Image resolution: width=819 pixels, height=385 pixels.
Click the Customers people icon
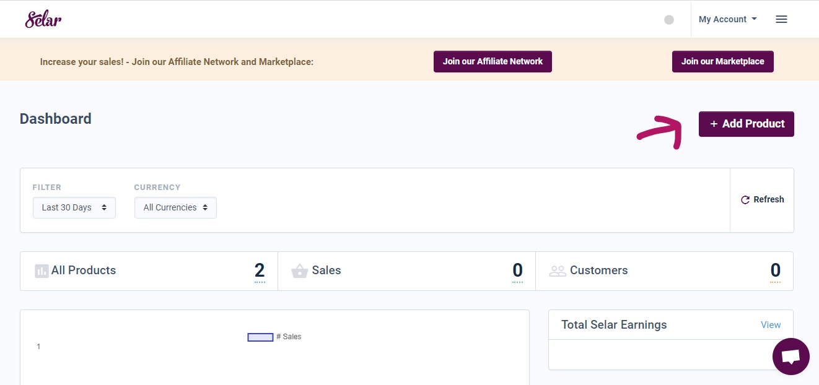click(558, 270)
